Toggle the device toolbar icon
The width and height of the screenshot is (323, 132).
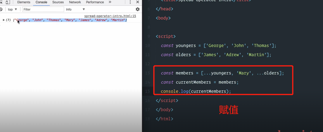pos(8,2)
